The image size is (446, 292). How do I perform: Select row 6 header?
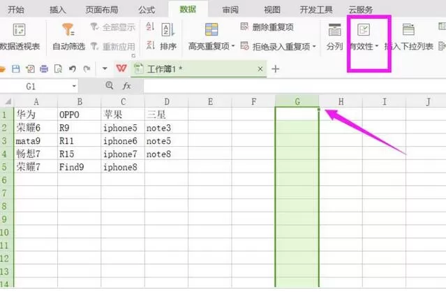[7, 180]
